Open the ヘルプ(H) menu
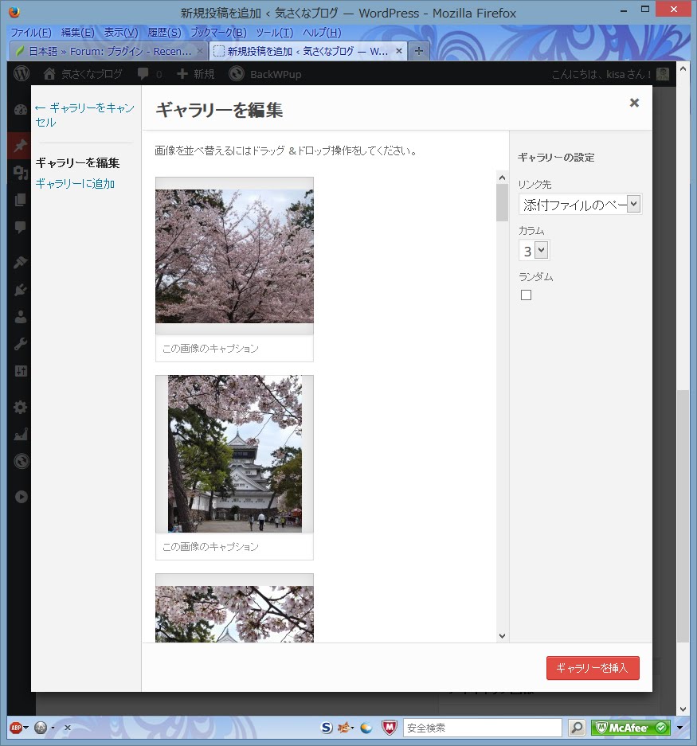Screen dimensions: 697x746 323,33
